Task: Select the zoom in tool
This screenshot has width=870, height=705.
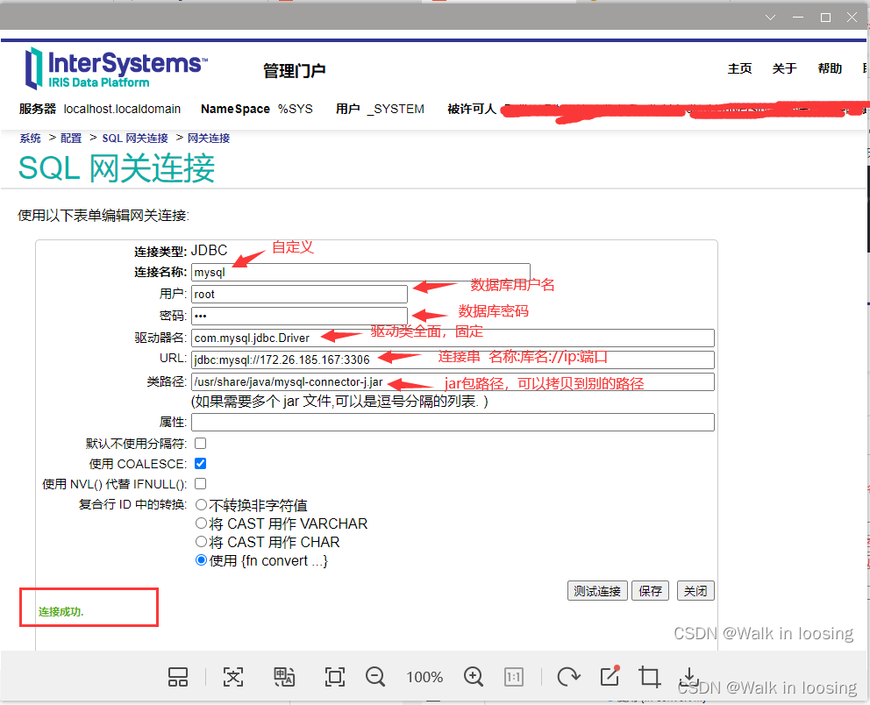Action: tap(474, 677)
